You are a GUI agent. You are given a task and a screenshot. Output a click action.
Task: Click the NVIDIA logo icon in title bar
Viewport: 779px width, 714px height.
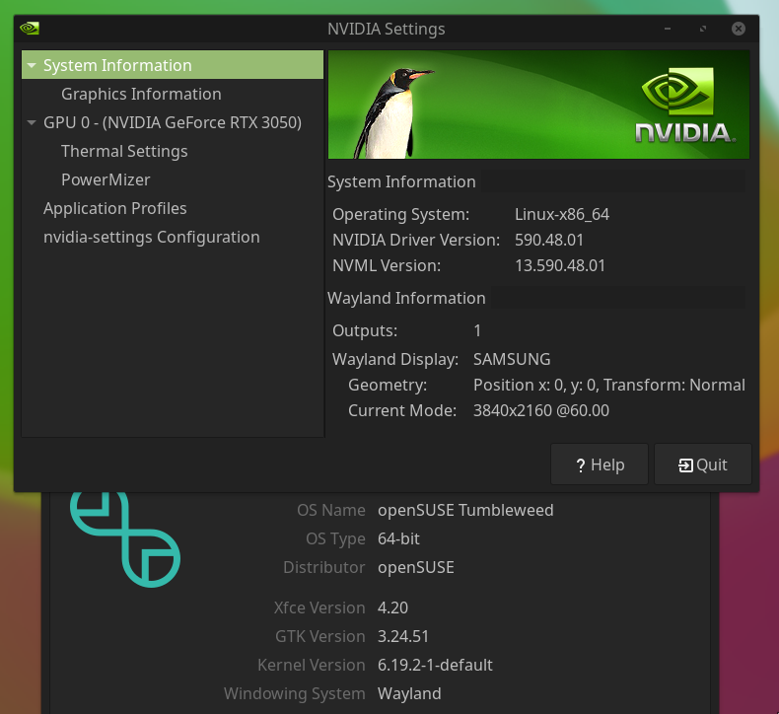[30, 29]
